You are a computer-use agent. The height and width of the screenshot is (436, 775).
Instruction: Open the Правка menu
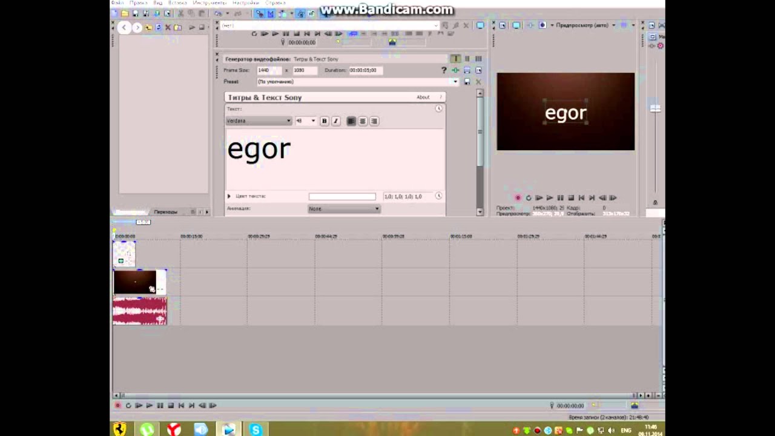click(138, 3)
